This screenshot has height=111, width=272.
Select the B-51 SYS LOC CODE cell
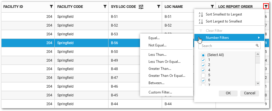pyautogui.click(x=135, y=17)
